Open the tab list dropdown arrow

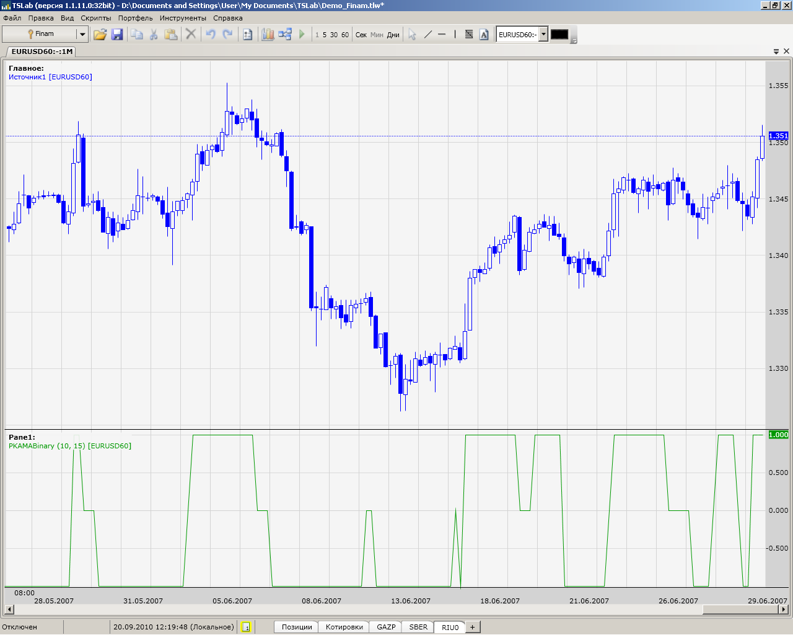click(x=776, y=51)
